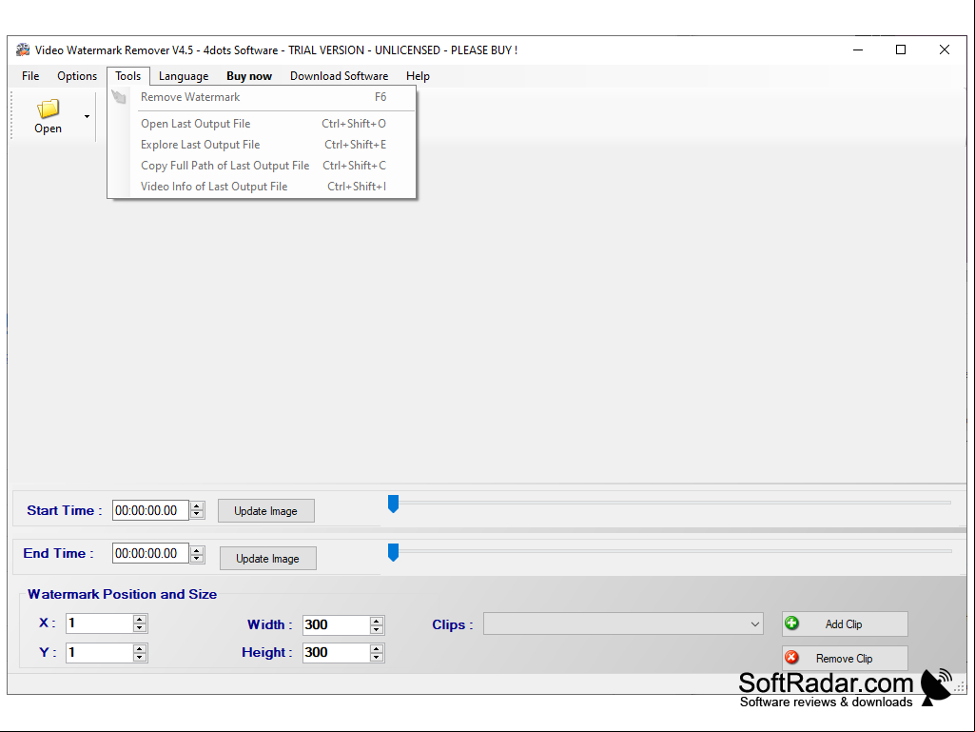
Task: Maximize the Video Watermark Remover window
Action: (901, 49)
